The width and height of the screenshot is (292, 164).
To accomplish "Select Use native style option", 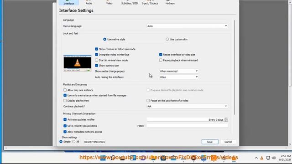I will point(114,39).
